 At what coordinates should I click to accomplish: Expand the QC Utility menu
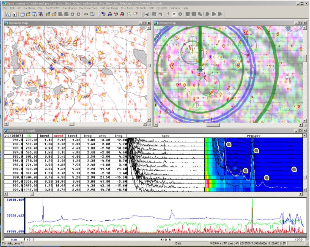(x=162, y=8)
